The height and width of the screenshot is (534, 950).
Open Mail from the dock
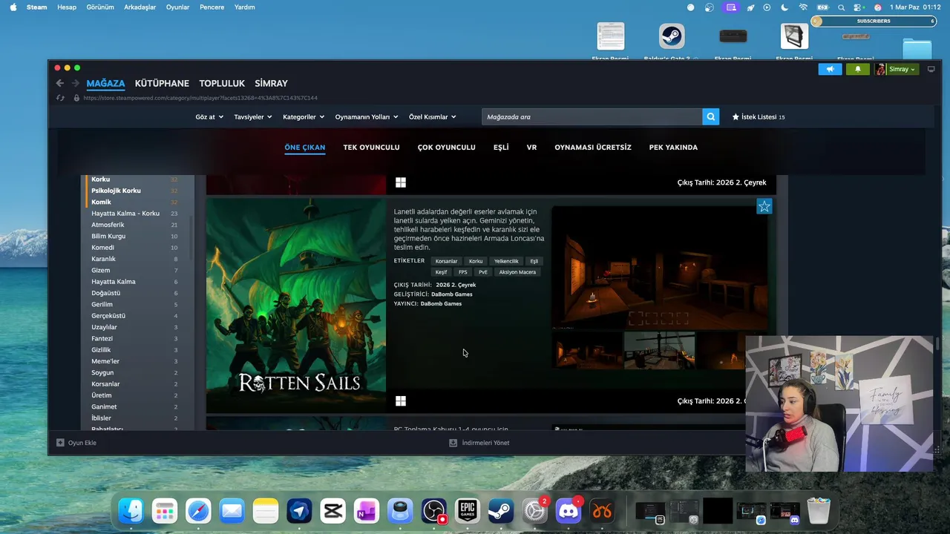232,511
